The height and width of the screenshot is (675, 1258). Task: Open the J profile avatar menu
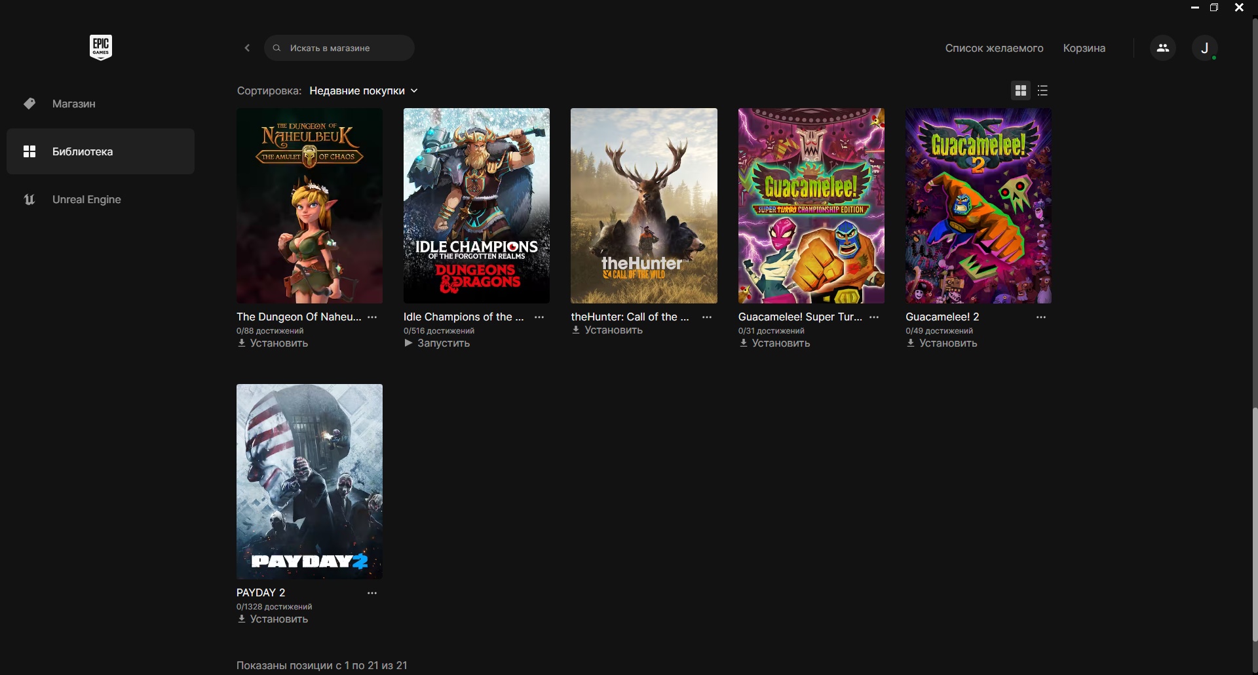tap(1204, 48)
